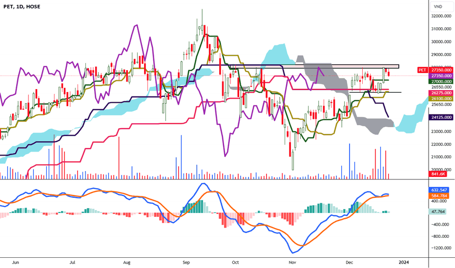Select the red PET price tag
Viewport: 455px width, 268px height.
tap(422, 70)
